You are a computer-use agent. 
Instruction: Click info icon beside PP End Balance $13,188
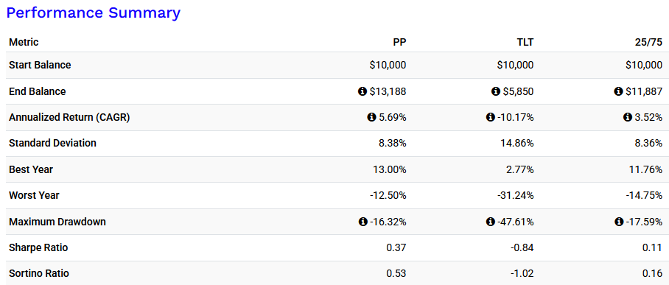pyautogui.click(x=362, y=91)
